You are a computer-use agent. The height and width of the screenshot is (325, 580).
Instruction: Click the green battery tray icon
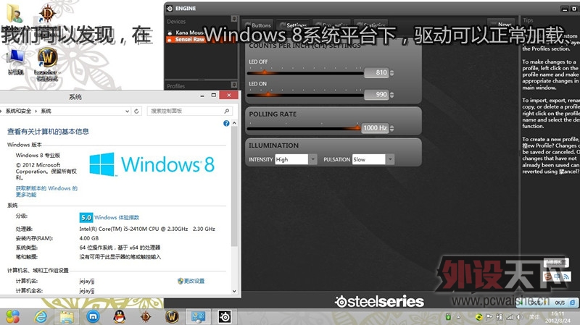pos(448,317)
